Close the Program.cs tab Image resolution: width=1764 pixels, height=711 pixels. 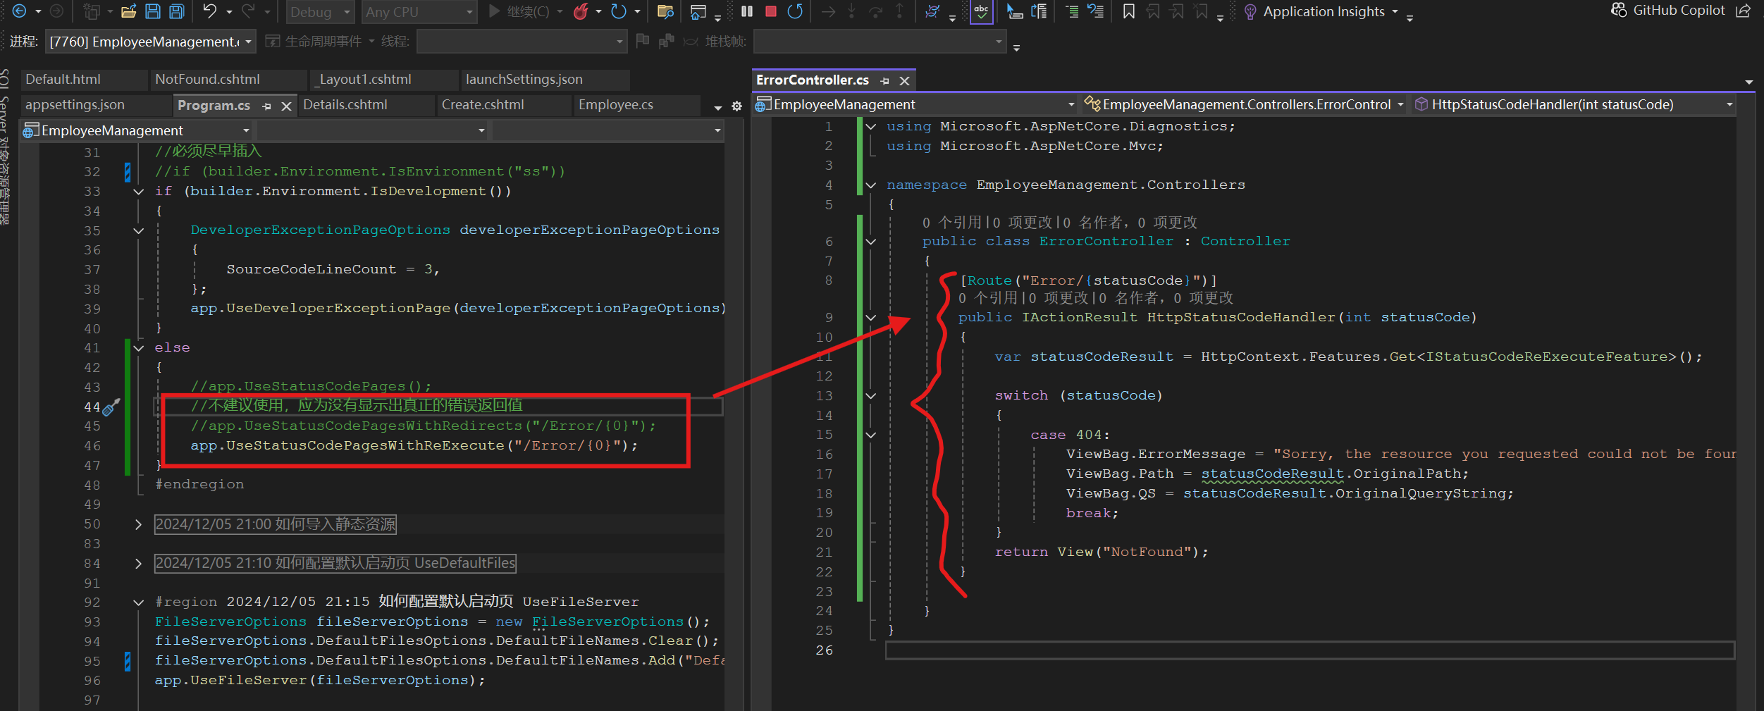[286, 106]
